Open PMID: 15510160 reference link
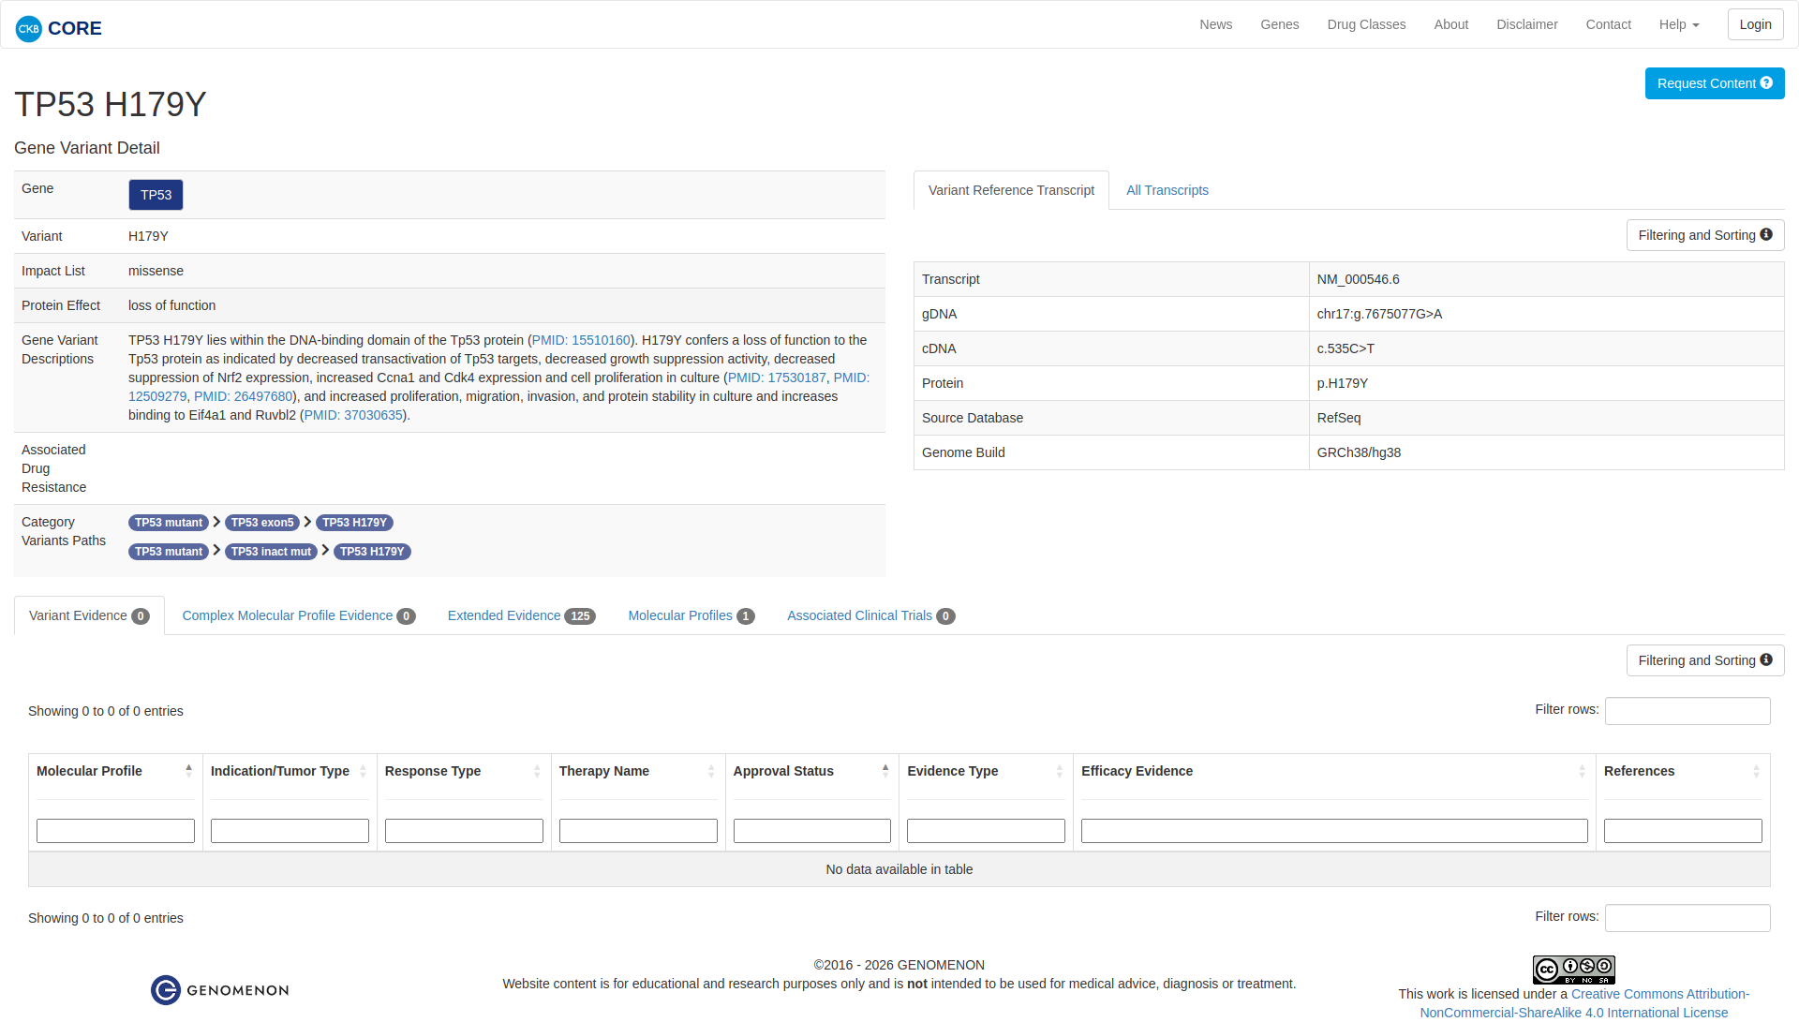 [x=581, y=340]
